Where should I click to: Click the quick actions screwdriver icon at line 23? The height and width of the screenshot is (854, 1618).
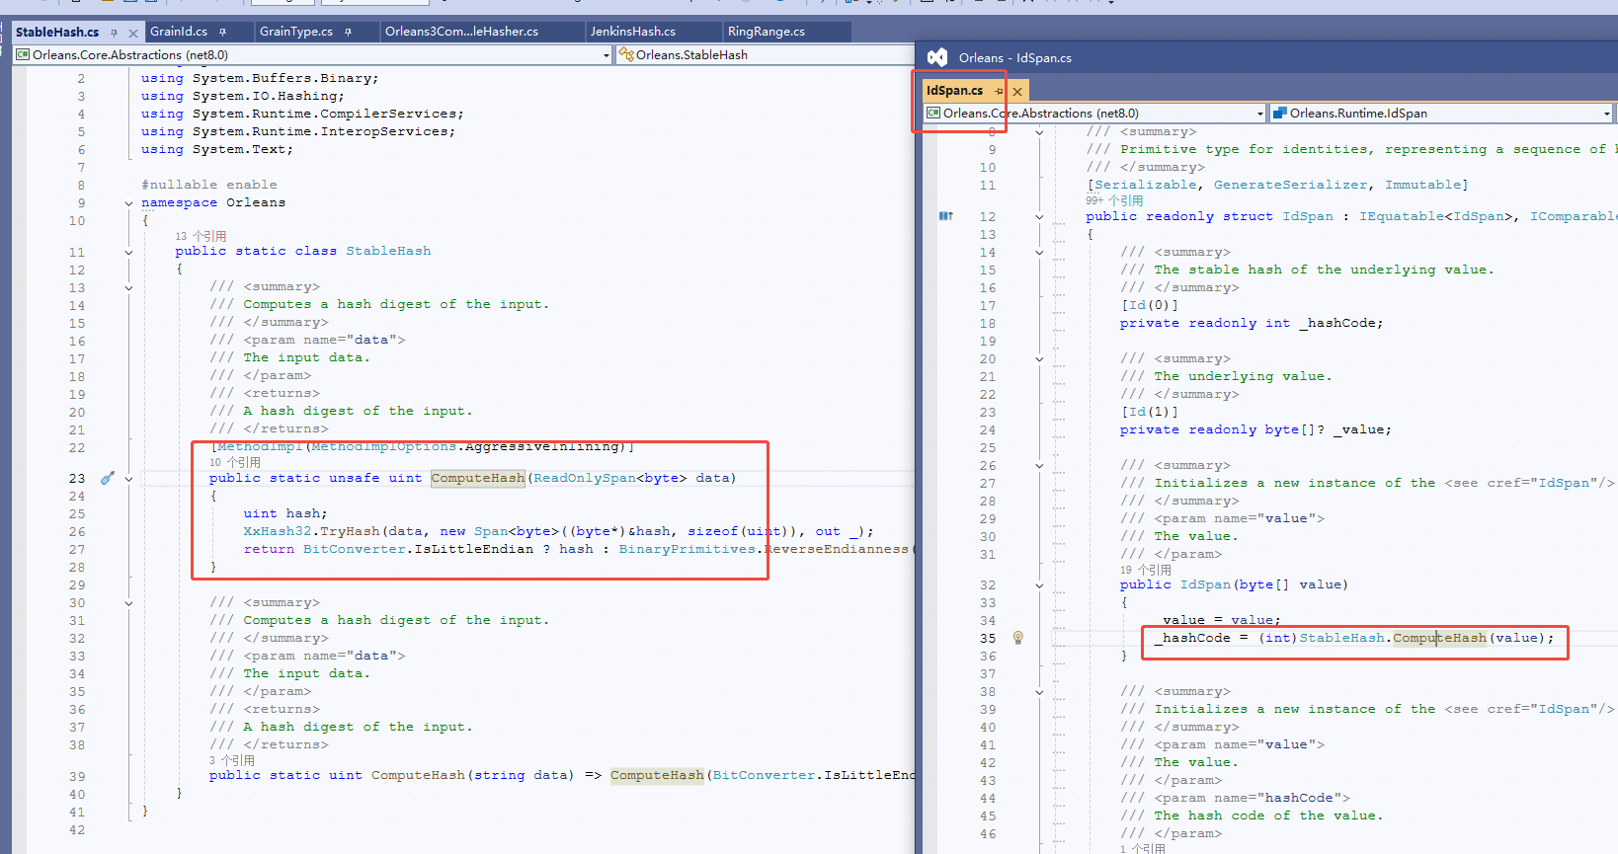108,478
